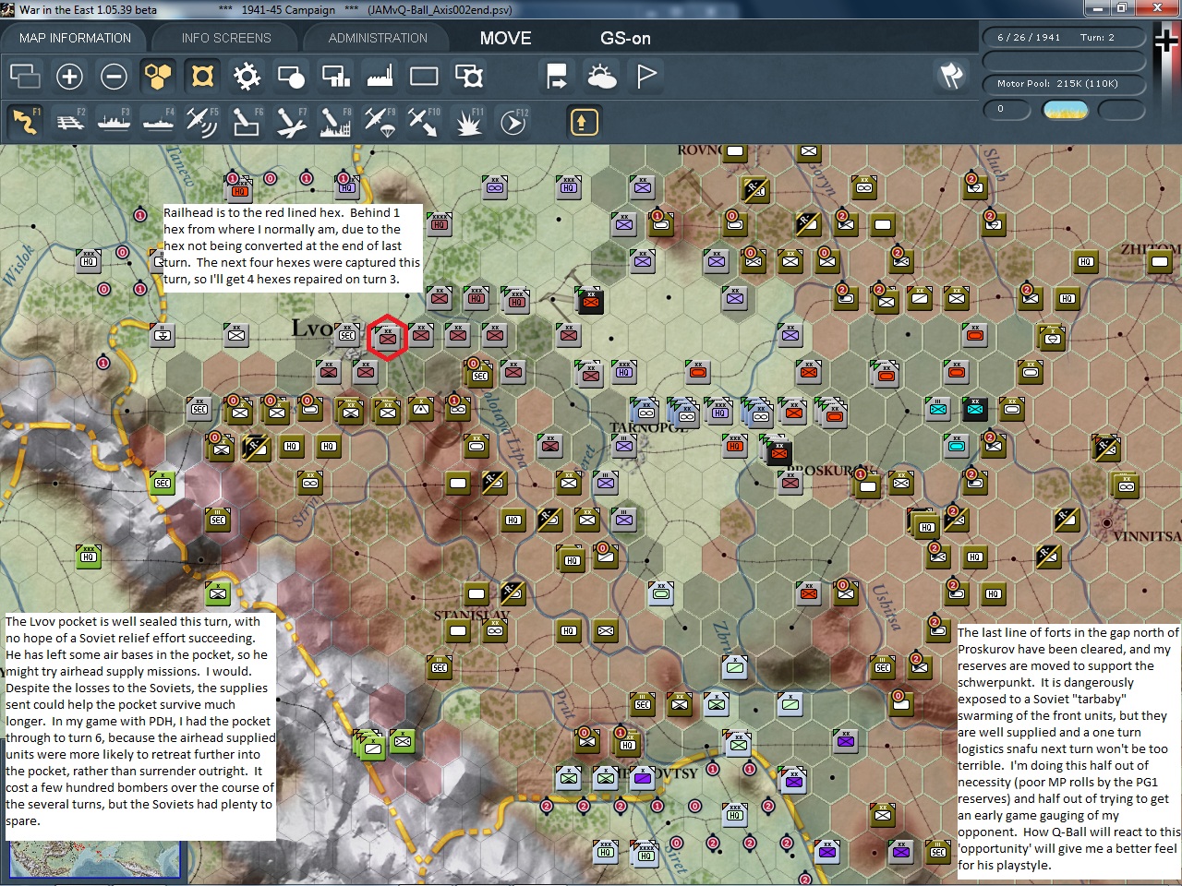1182x886 pixels.
Task: Click the MOVE mode label
Action: point(505,38)
